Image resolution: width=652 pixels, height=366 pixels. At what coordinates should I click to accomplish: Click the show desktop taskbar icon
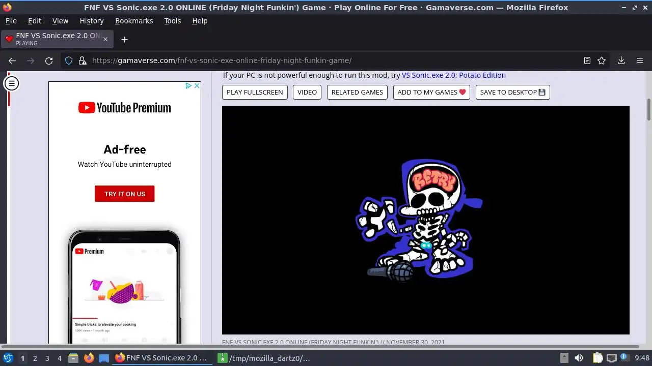pos(103,358)
